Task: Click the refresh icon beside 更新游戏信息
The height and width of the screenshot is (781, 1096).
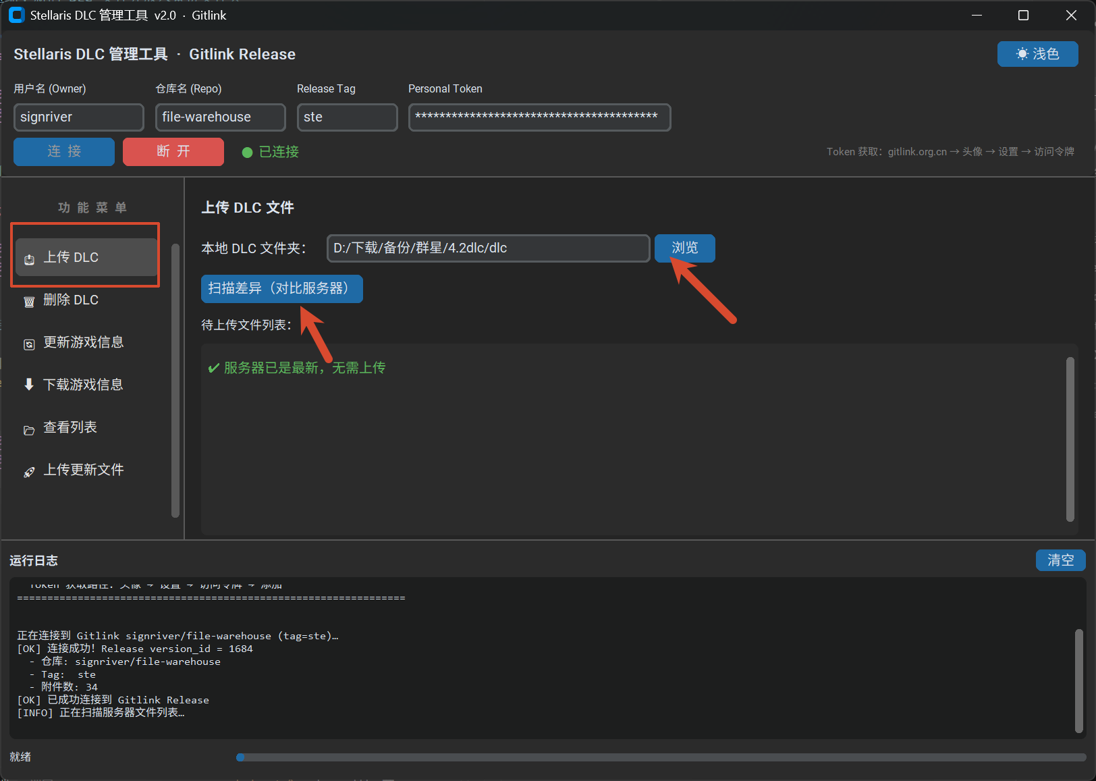Action: click(x=29, y=344)
